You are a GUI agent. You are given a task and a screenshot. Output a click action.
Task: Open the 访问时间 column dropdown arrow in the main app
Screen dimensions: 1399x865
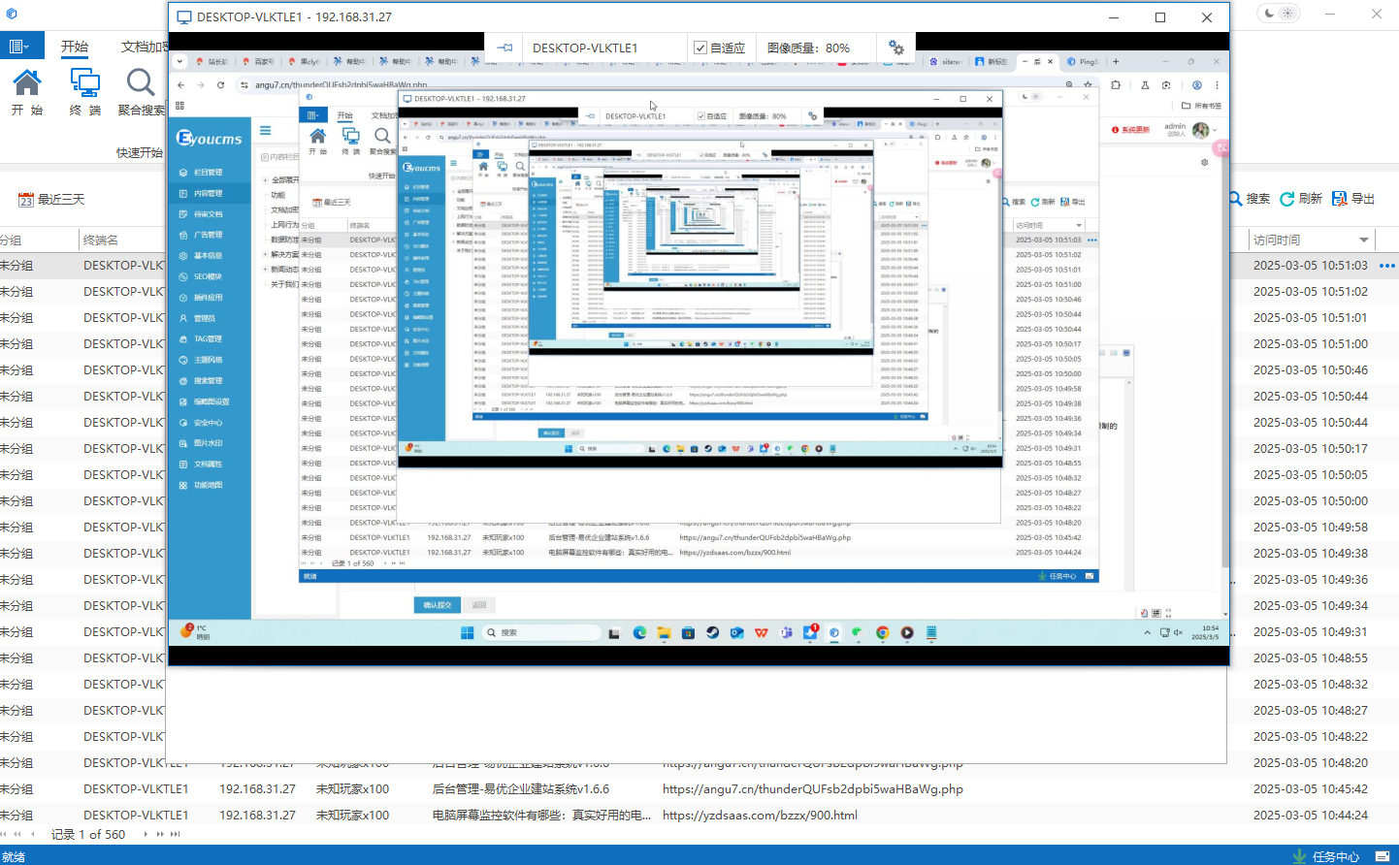point(1364,240)
